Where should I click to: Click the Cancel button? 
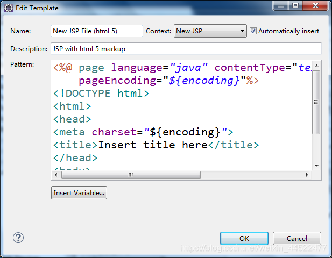297,238
